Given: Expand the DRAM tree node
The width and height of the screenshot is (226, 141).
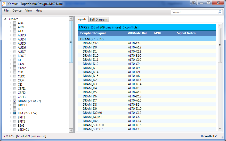Looking at the screenshot, I should pos(10,101).
